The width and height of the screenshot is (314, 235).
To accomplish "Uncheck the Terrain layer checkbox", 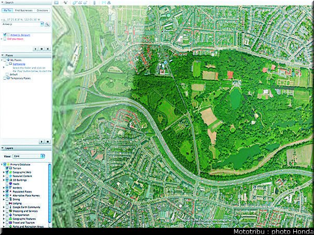I will click(7, 168).
